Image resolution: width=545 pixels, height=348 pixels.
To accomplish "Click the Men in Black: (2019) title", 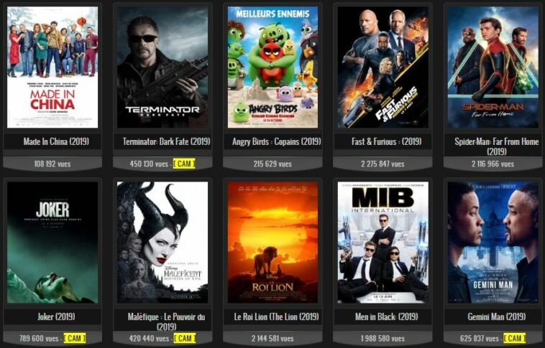I will pyautogui.click(x=386, y=316).
